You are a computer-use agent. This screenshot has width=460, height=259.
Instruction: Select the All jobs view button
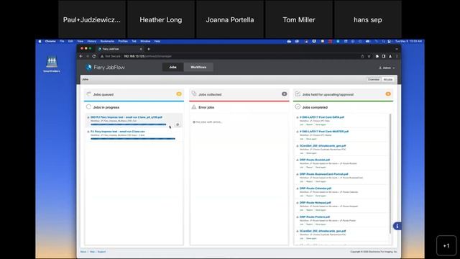tap(388, 80)
